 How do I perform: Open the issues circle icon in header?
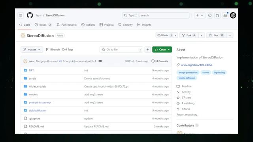tap(210, 15)
